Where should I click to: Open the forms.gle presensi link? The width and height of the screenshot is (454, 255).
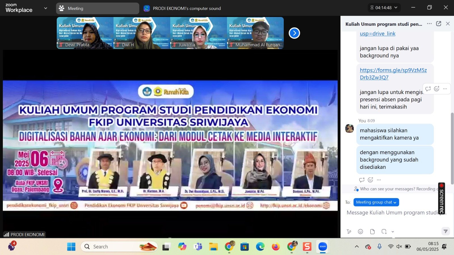pyautogui.click(x=393, y=74)
